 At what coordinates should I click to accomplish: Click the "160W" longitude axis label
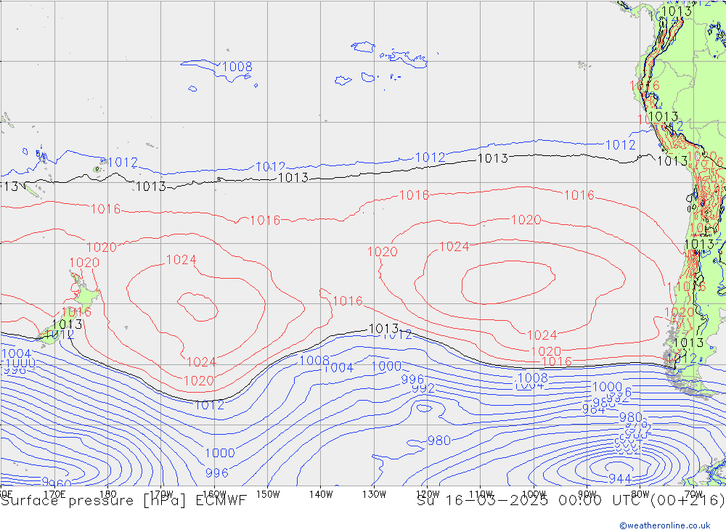point(214,494)
